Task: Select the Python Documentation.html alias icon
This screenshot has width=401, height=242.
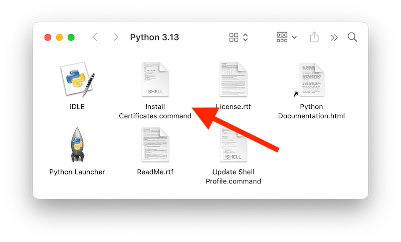Action: 311,80
